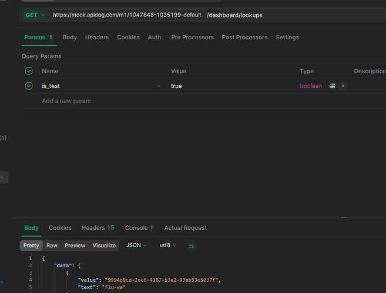This screenshot has height=293, width=386.
Task: Open the JSON format dropdown
Action: pos(136,246)
